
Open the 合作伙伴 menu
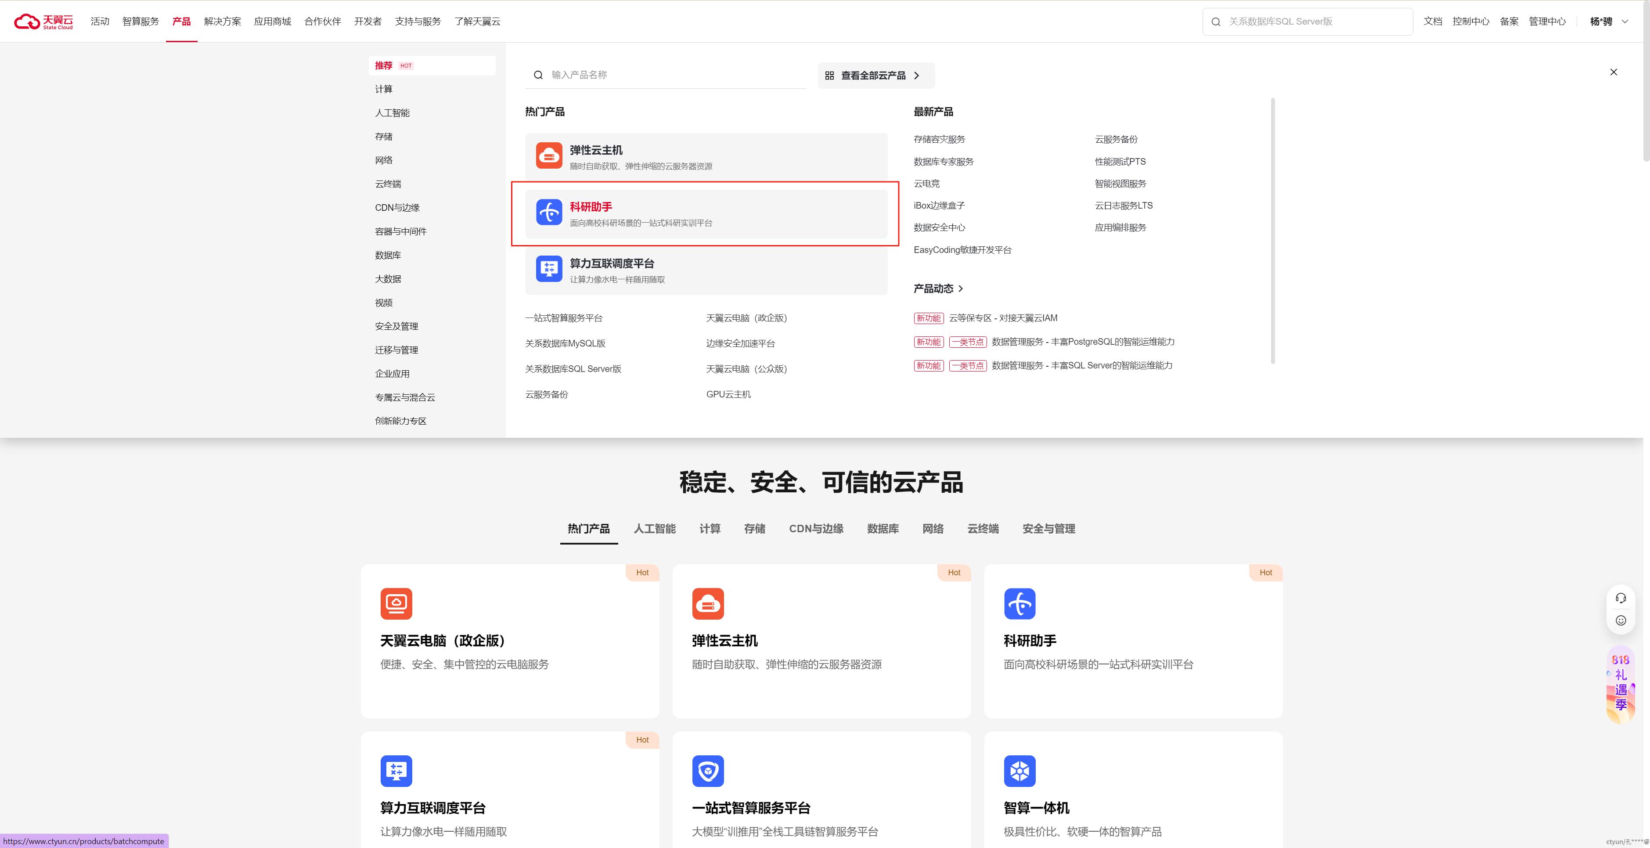point(322,22)
